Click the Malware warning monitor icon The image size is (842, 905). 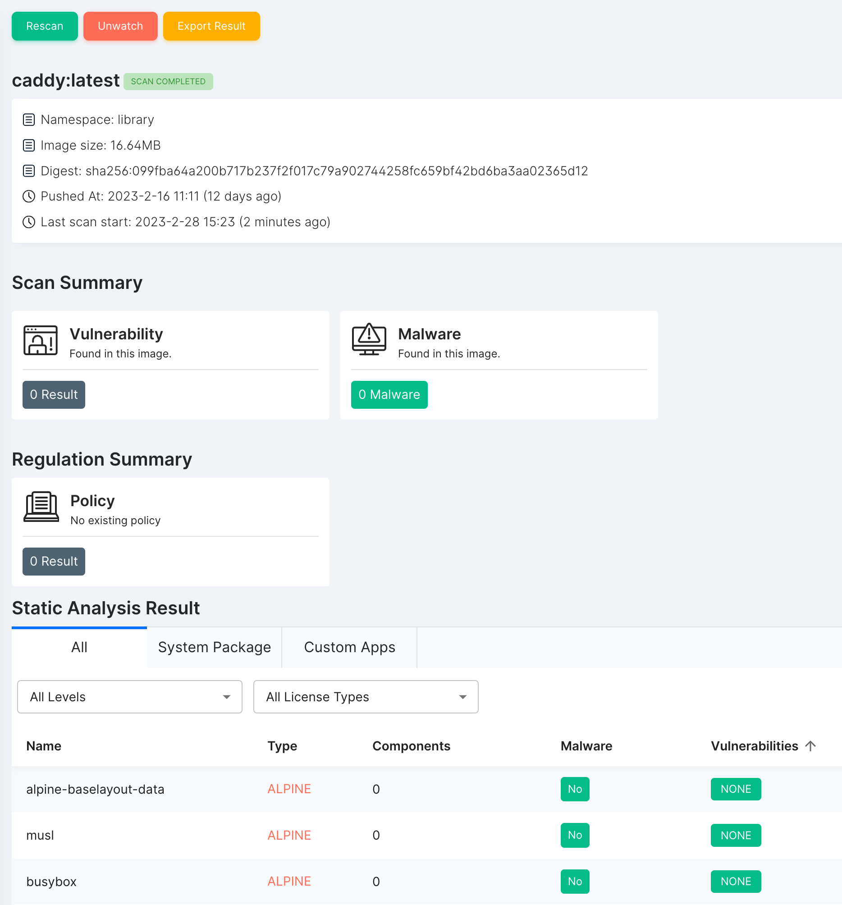pyautogui.click(x=369, y=339)
